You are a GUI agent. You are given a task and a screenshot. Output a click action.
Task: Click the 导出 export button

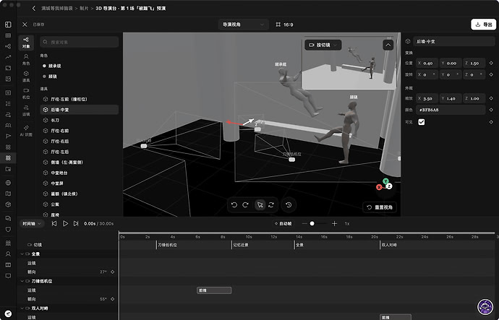[x=483, y=25]
